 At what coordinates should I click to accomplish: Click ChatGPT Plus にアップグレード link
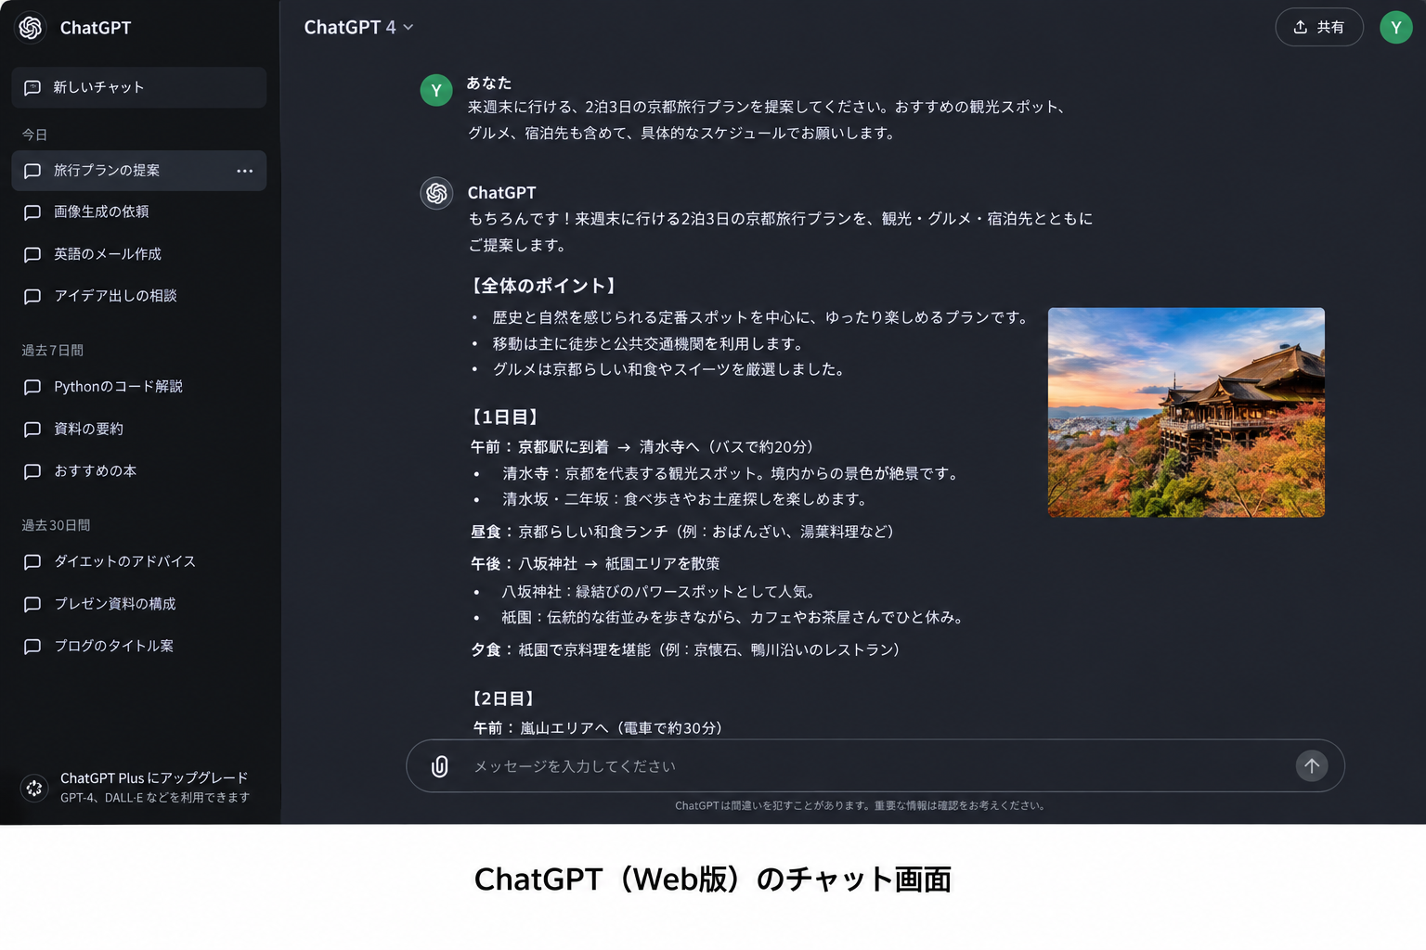154,778
